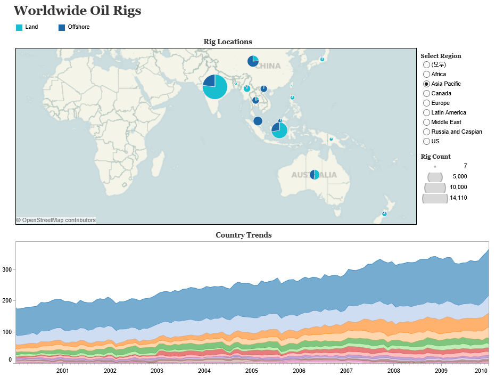Click the Land legend color swatch
This screenshot has height=376, width=495.
[19, 27]
